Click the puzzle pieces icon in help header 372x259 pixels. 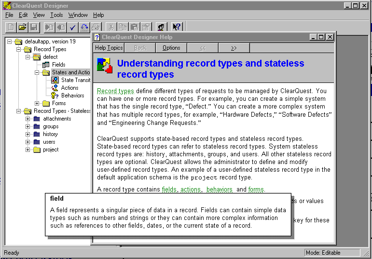105,66
